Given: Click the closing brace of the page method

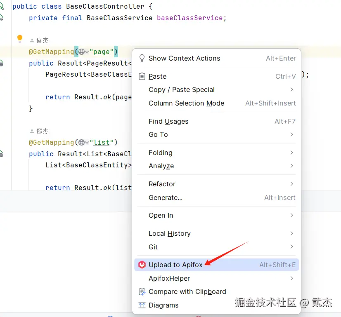Looking at the screenshot, I should (x=31, y=108).
